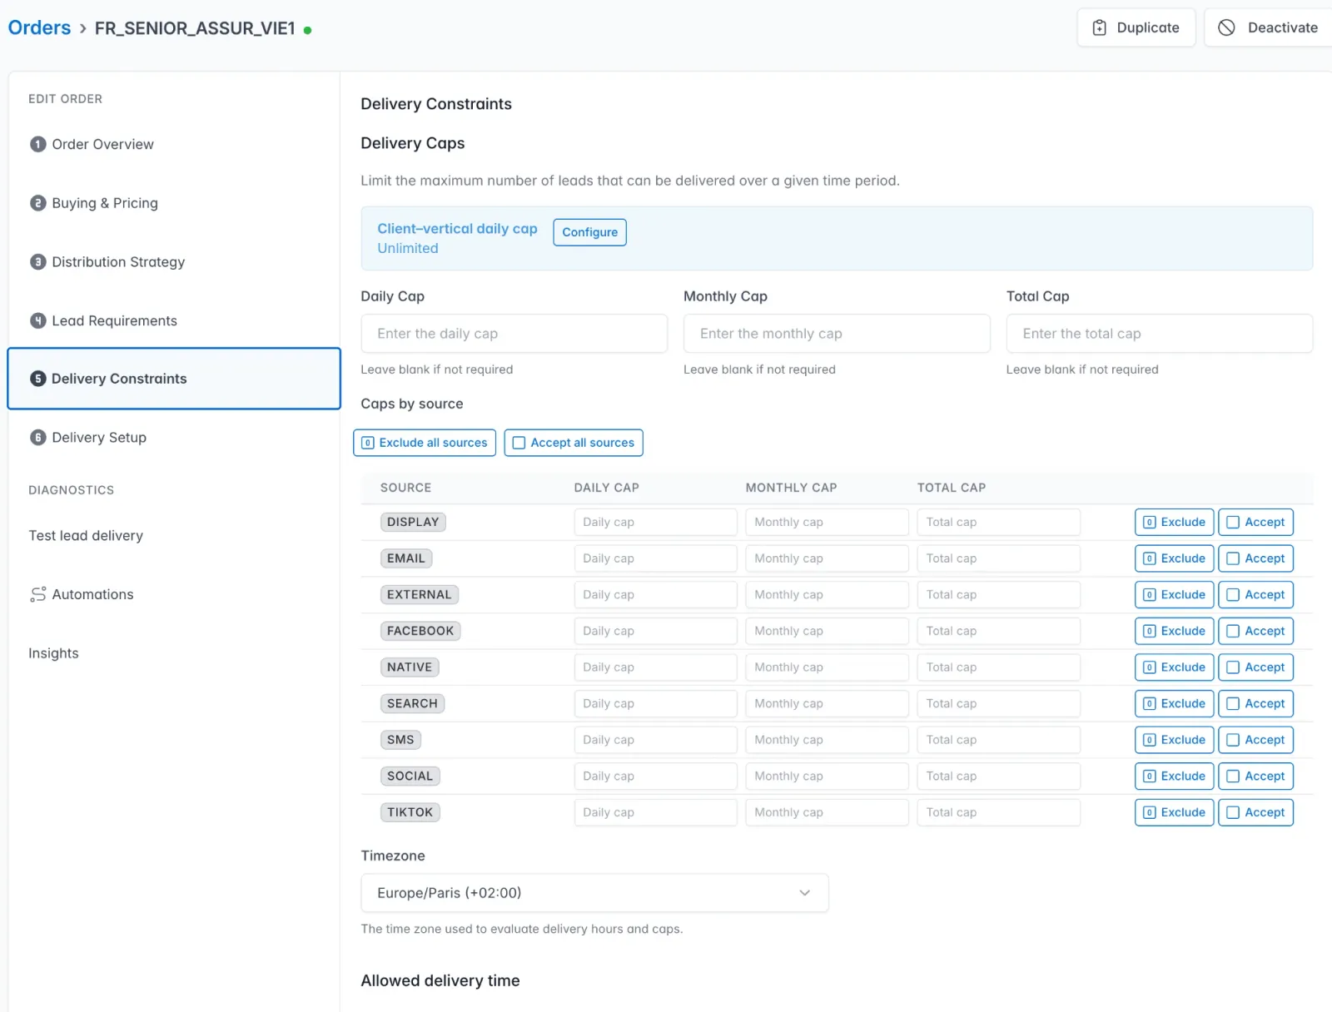Go to Buying & Pricing step

(174, 203)
